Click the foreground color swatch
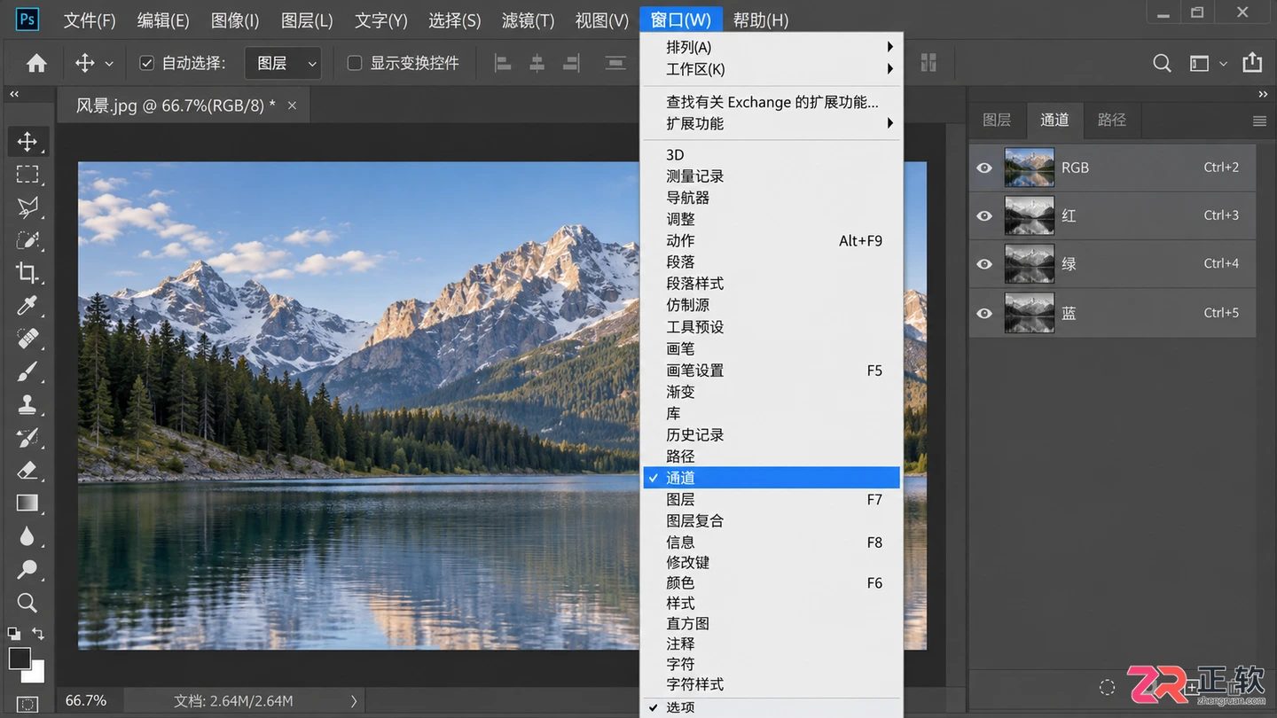 [x=19, y=659]
